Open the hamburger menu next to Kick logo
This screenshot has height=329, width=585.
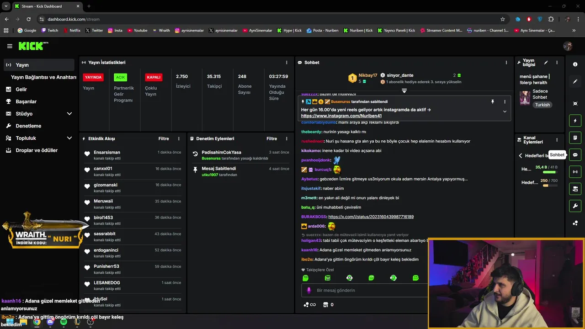point(10,46)
